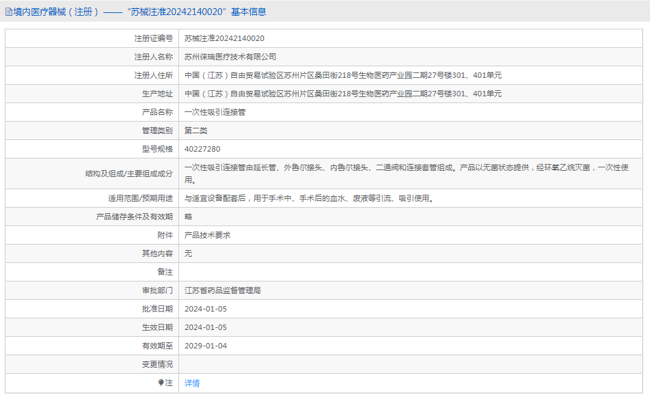650x399 pixels.
Task: Click the 批准日期 value 2024-01-05
Action: click(206, 309)
